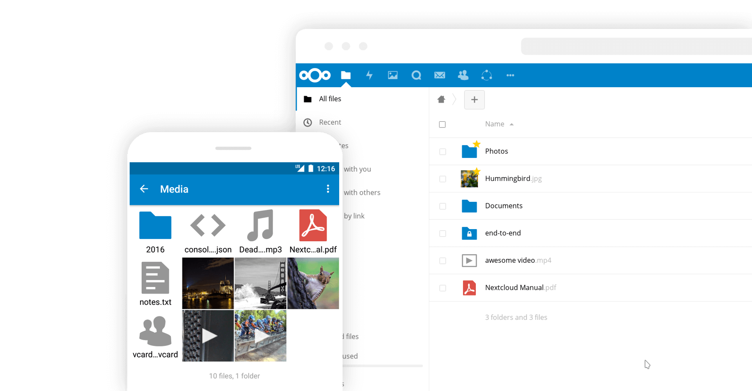The height and width of the screenshot is (391, 752).
Task: Open the Talk chat icon in header
Action: click(x=416, y=75)
